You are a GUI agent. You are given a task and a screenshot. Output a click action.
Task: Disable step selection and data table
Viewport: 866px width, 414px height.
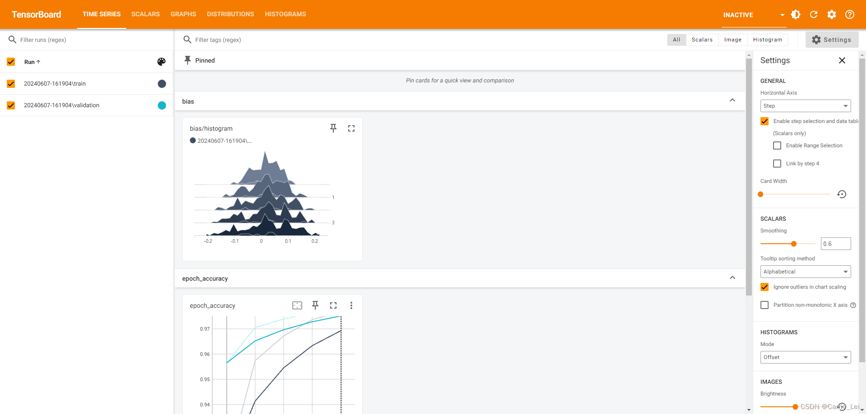click(765, 121)
